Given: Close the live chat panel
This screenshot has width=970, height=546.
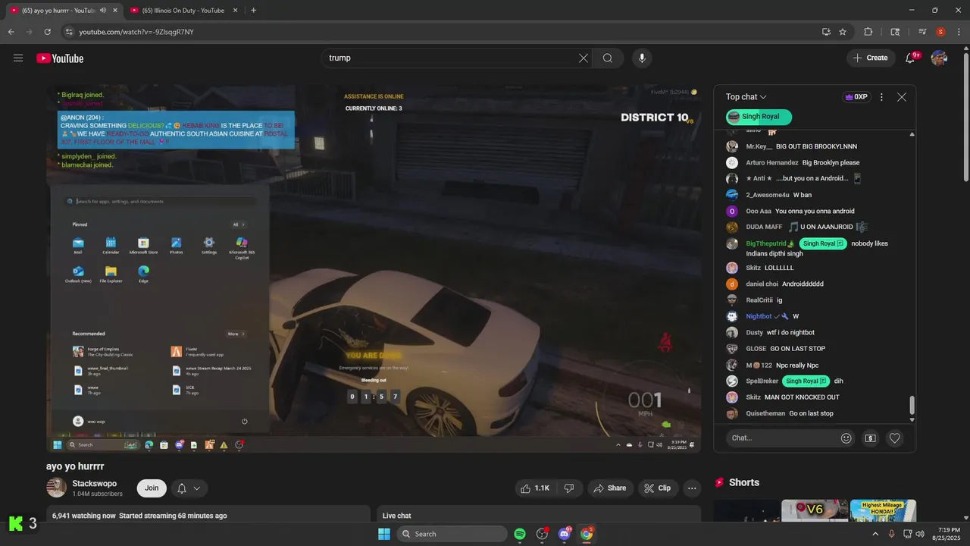Looking at the screenshot, I should 902,97.
